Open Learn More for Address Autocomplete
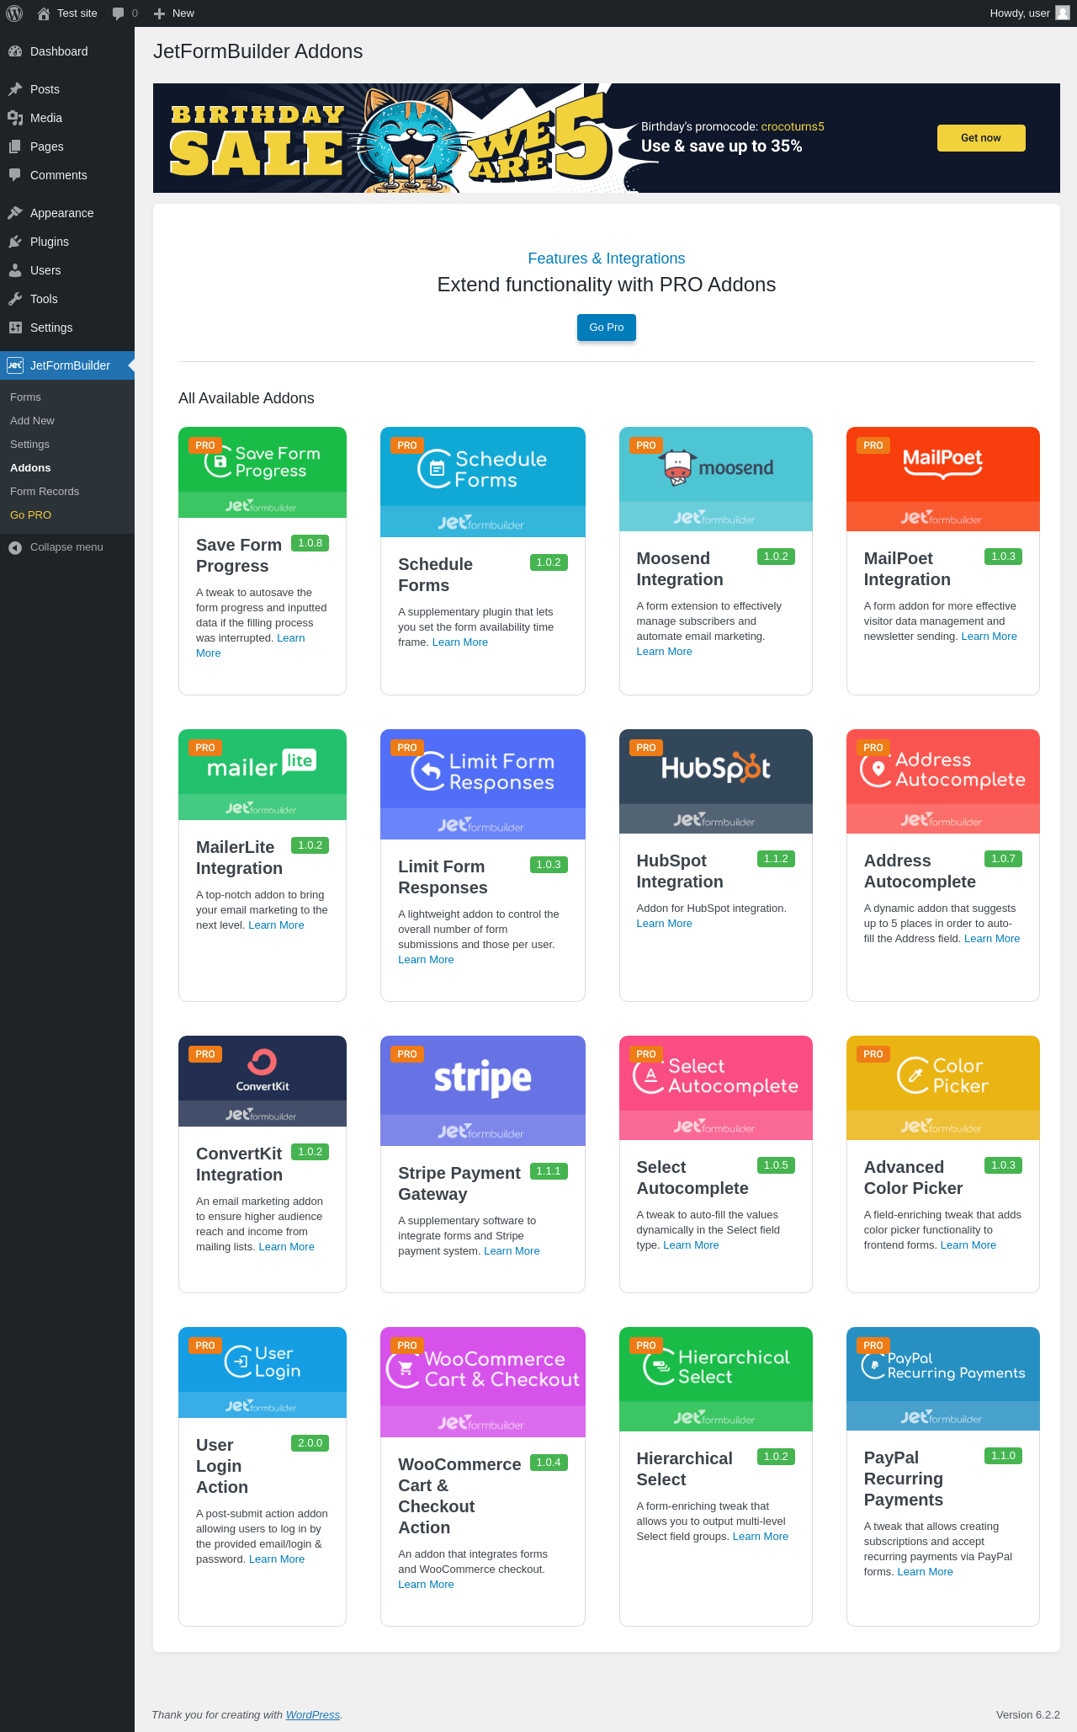Image resolution: width=1077 pixels, height=1732 pixels. pos(992,939)
